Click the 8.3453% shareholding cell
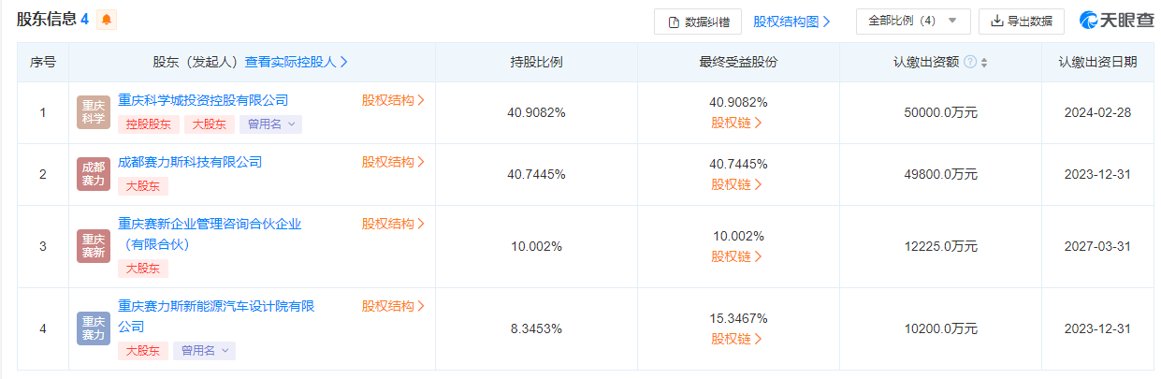The height and width of the screenshot is (379, 1161). point(536,328)
